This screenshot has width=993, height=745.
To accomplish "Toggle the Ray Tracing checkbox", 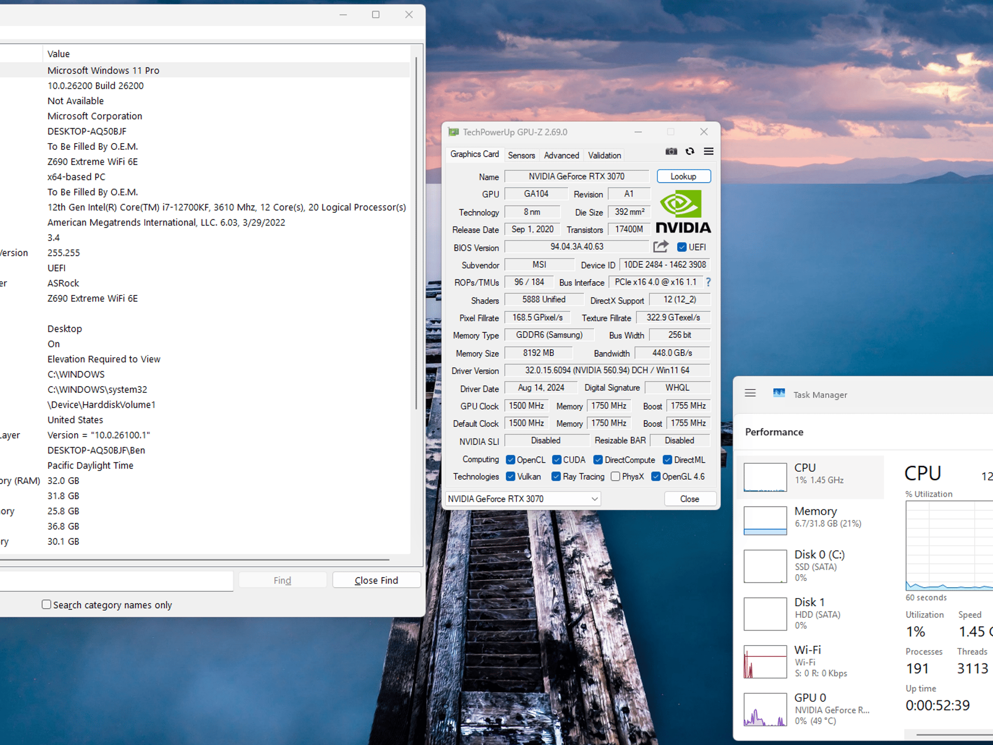I will (556, 477).
